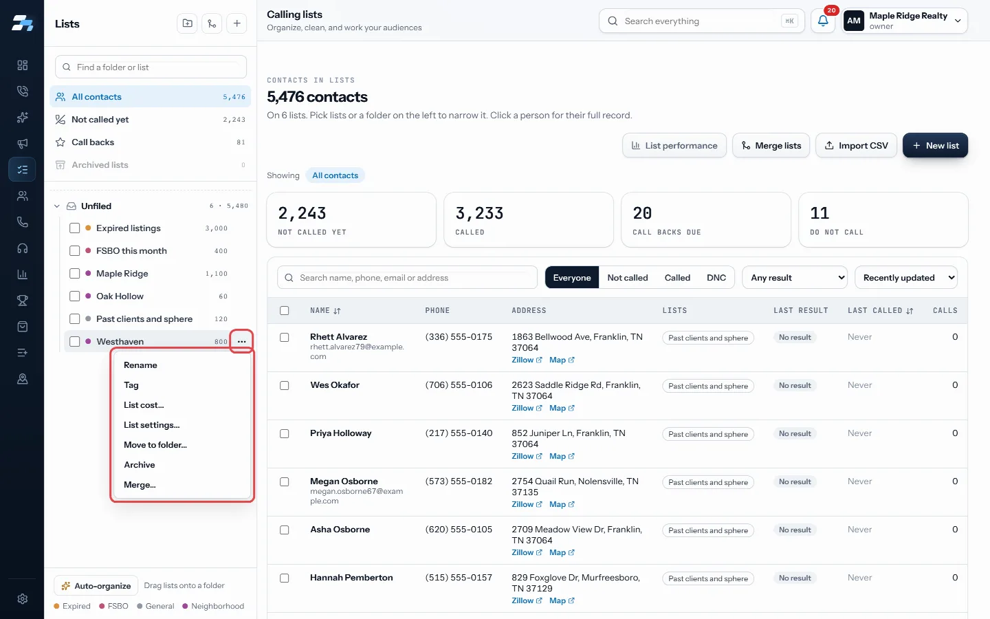
Task: Focus the Find a folder or list field
Action: click(151, 67)
